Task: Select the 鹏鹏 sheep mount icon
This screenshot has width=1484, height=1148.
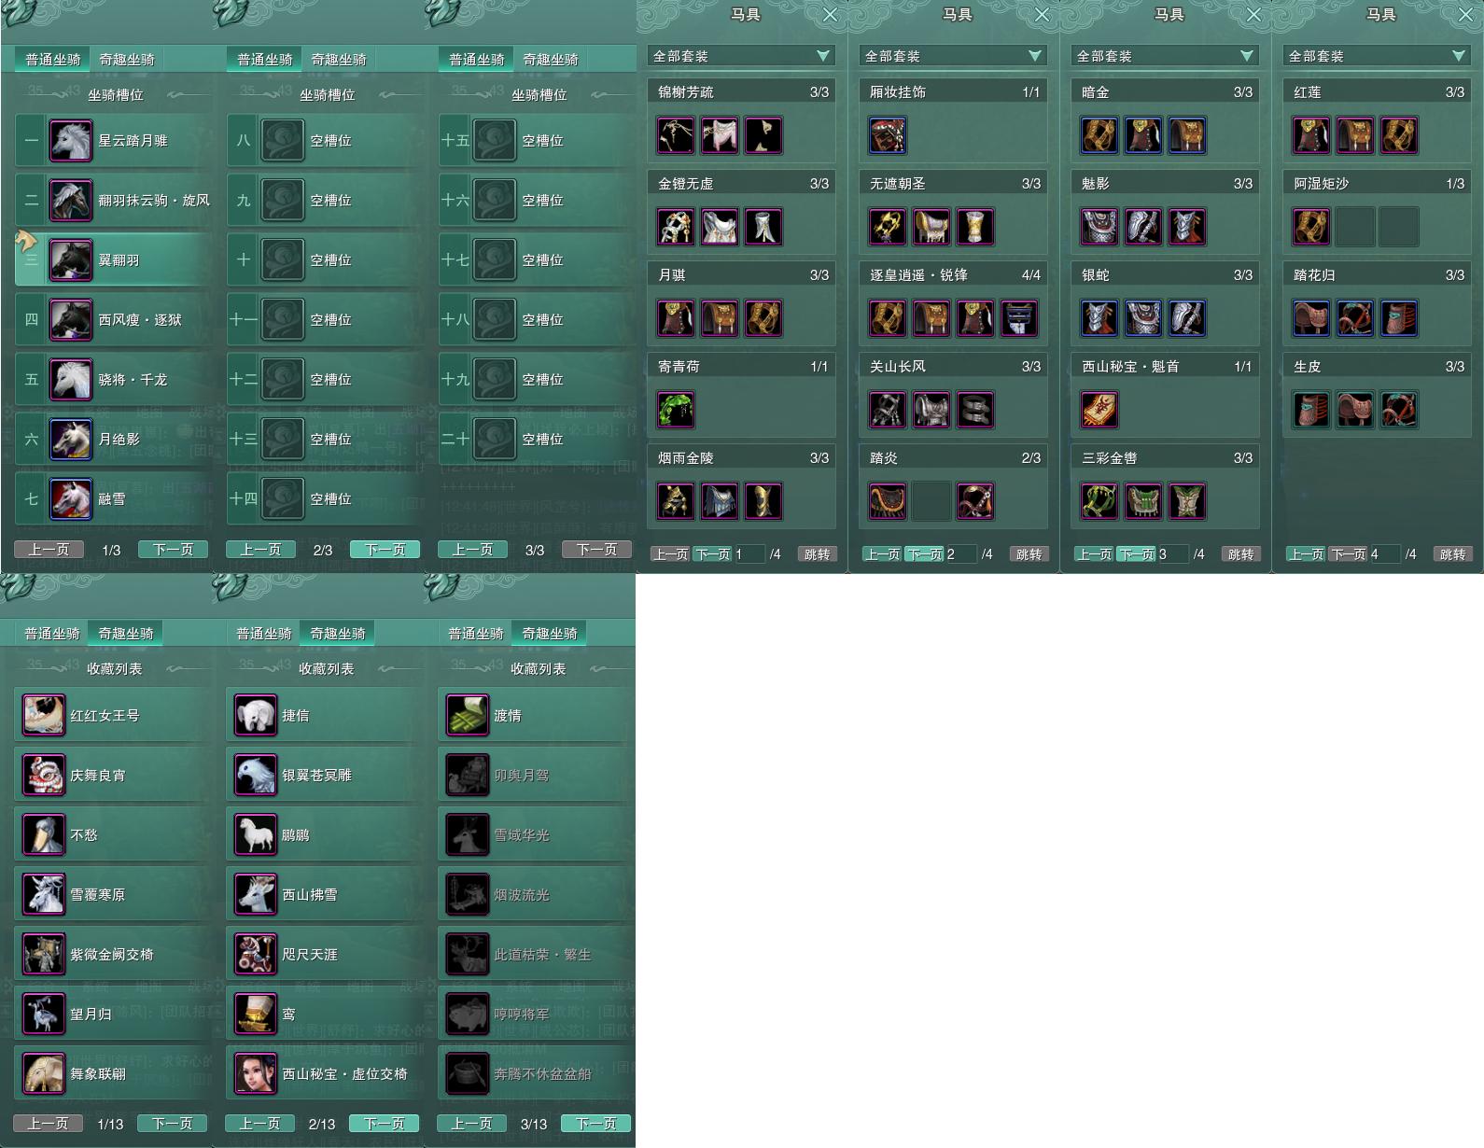Action: click(256, 834)
